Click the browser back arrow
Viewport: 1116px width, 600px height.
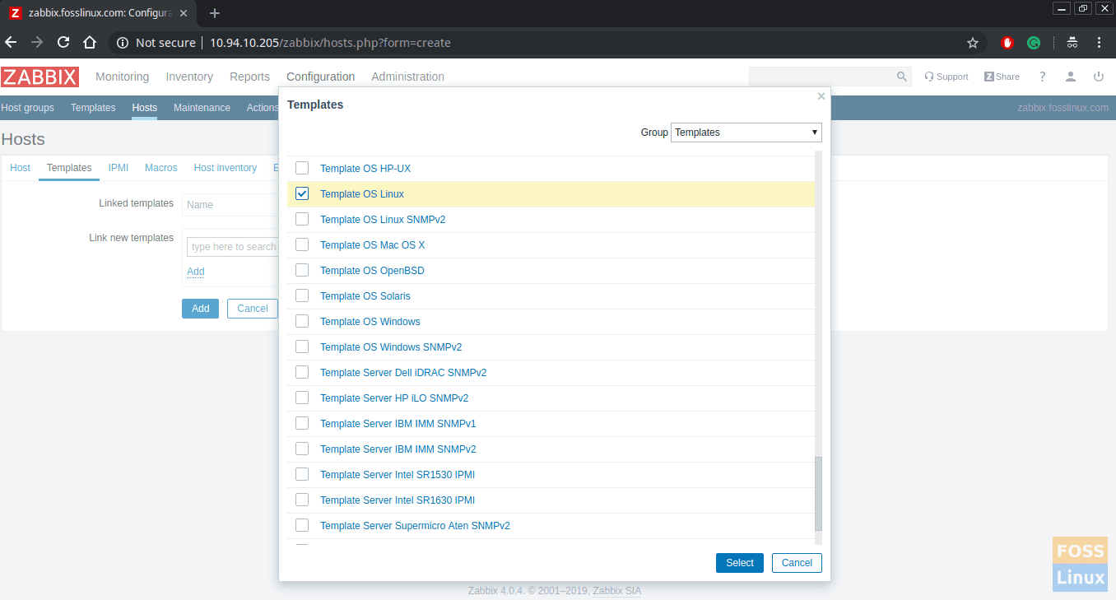click(12, 43)
